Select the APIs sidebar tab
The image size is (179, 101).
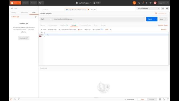tap(34, 12)
